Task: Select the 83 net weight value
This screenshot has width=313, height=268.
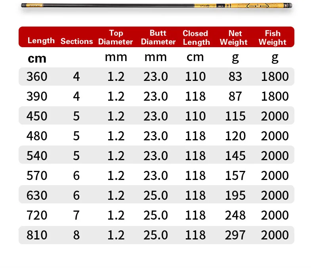Action: pos(235,77)
